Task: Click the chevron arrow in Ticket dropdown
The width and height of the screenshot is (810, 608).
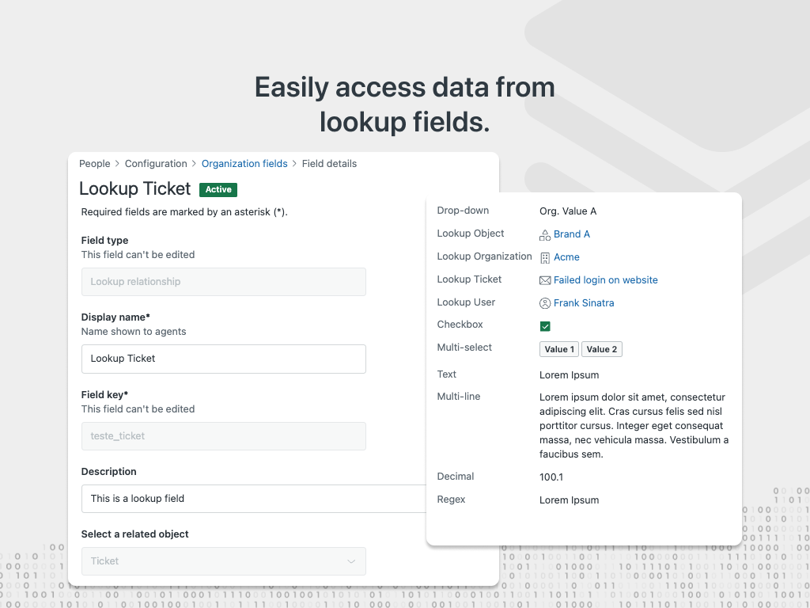Action: pos(351,561)
